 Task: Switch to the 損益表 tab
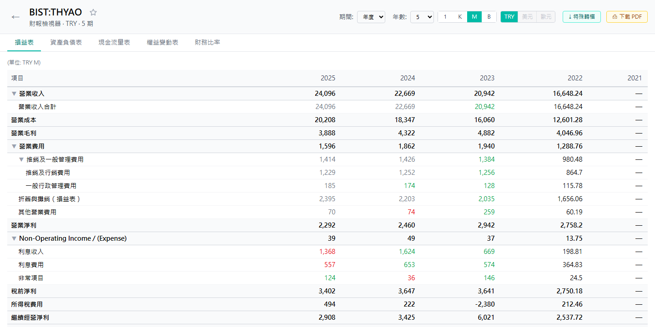pos(24,42)
